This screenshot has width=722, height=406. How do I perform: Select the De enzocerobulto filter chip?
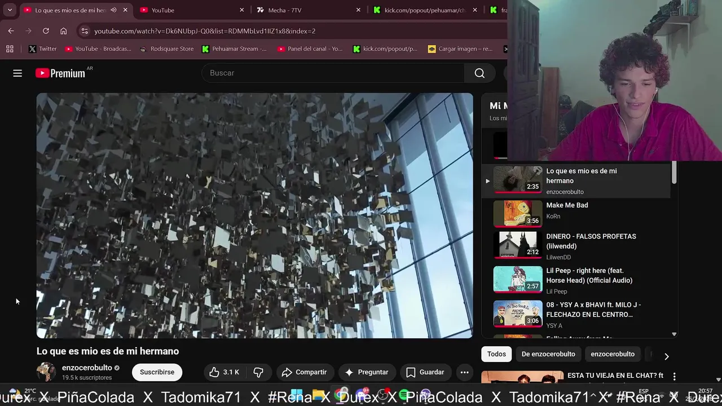548,354
